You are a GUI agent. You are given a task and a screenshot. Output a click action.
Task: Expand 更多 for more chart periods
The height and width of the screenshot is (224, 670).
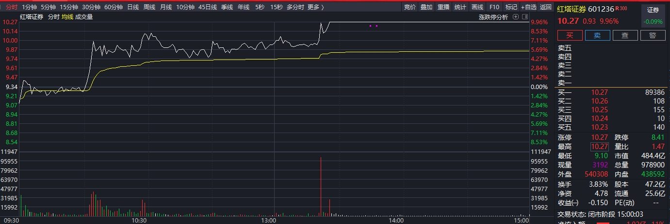(x=316, y=7)
